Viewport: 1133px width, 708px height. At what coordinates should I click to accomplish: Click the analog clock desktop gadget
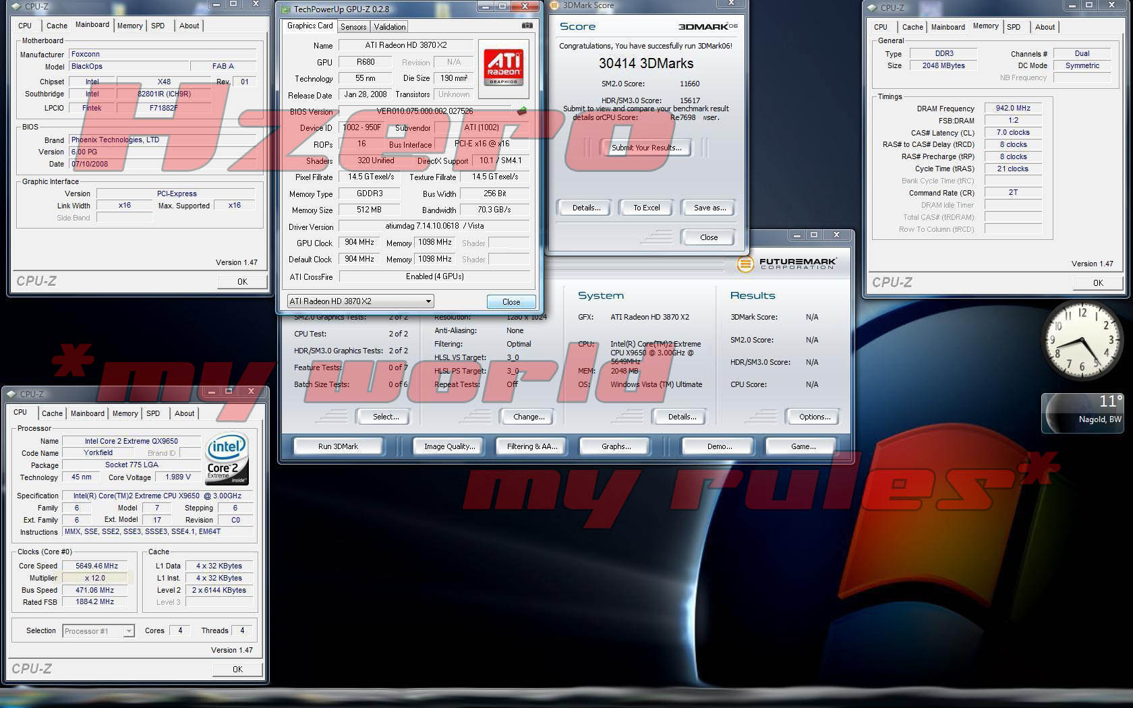tap(1082, 341)
